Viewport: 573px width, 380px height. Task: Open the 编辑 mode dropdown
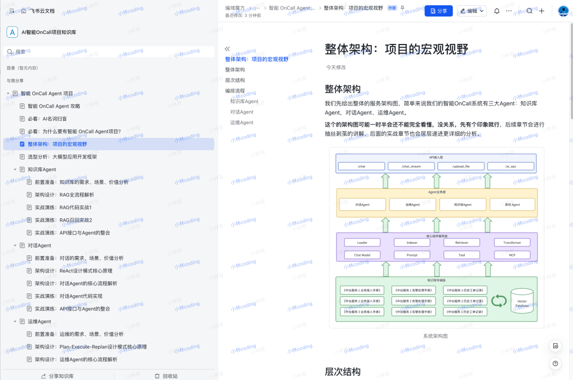click(472, 11)
